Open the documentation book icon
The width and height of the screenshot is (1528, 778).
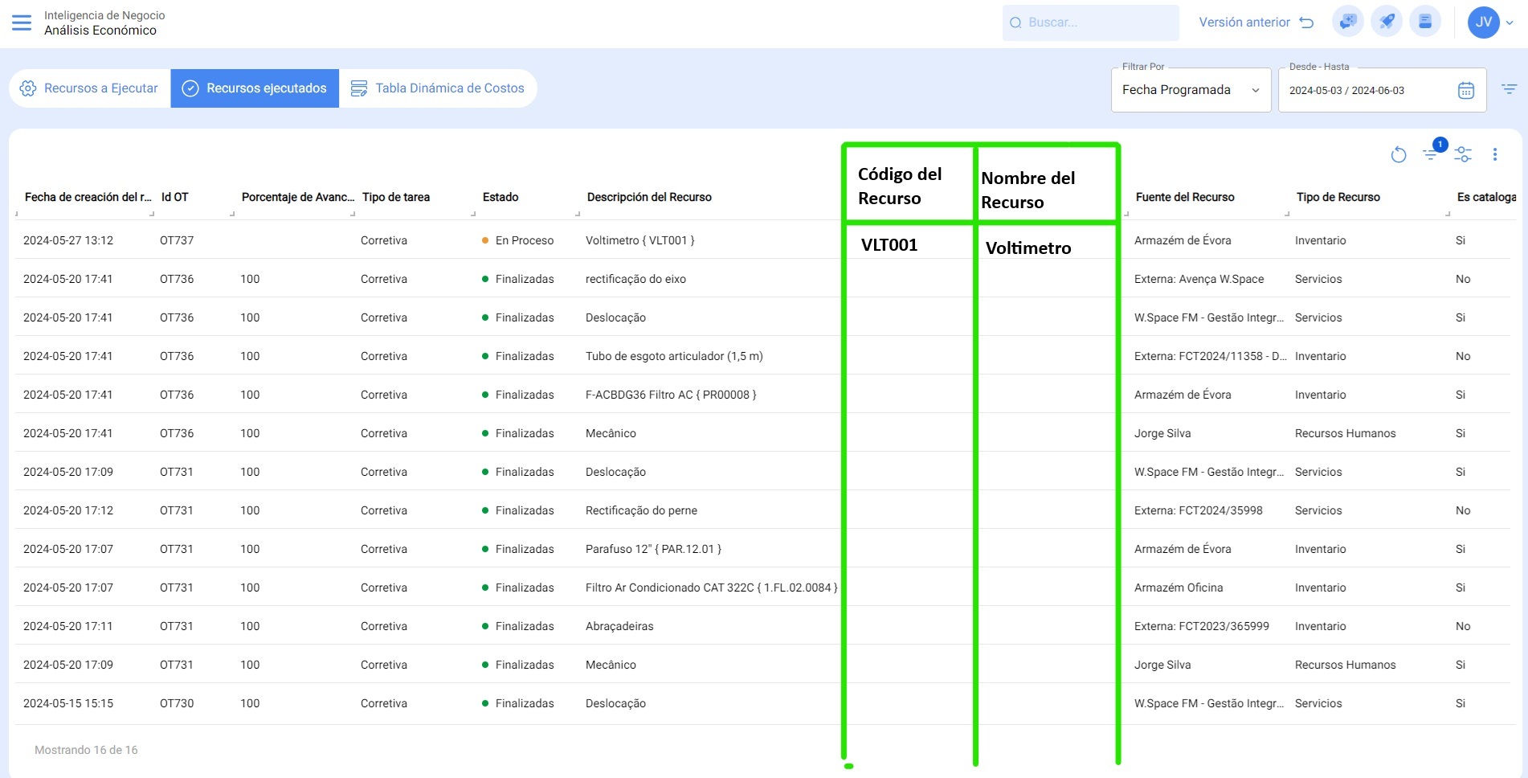pos(1425,22)
